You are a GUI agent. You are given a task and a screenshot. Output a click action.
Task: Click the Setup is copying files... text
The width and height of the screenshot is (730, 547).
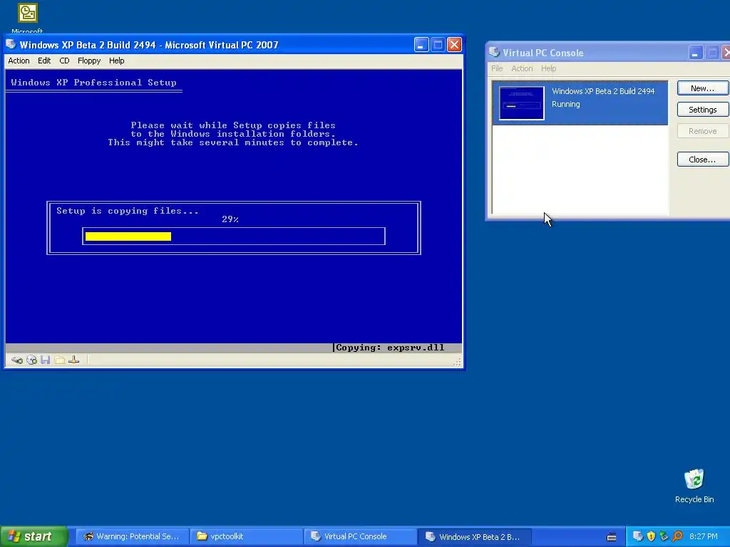(128, 211)
